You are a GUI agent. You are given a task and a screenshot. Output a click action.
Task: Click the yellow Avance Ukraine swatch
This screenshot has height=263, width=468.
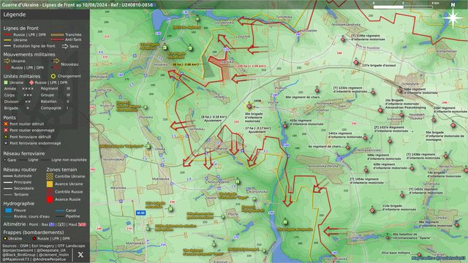click(50, 184)
